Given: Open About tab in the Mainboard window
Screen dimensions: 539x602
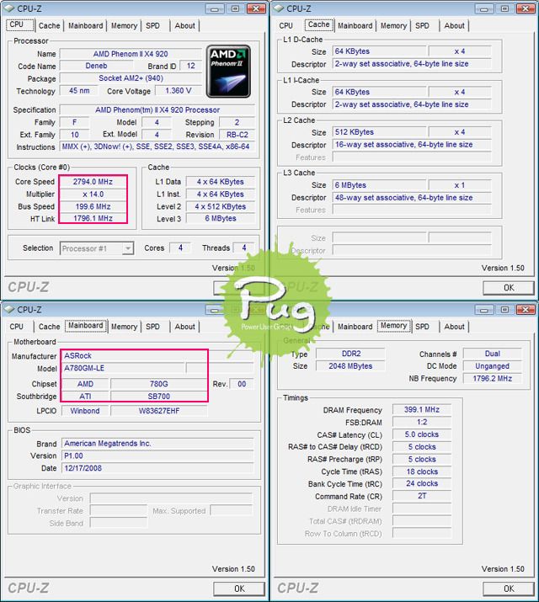Looking at the screenshot, I should [184, 327].
